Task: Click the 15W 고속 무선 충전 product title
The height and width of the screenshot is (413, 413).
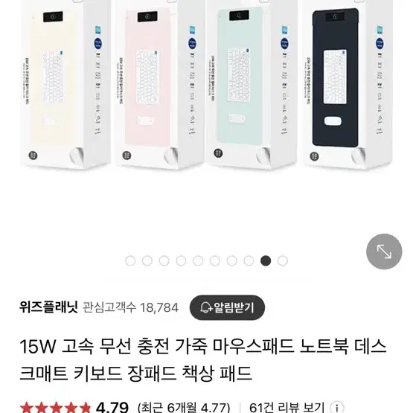Action: point(203,359)
